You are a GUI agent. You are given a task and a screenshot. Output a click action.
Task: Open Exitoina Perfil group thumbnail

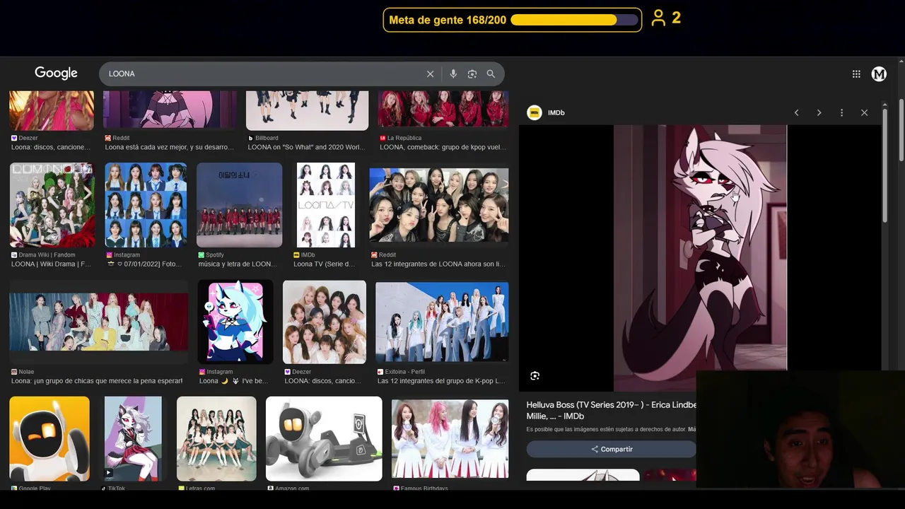click(x=442, y=322)
